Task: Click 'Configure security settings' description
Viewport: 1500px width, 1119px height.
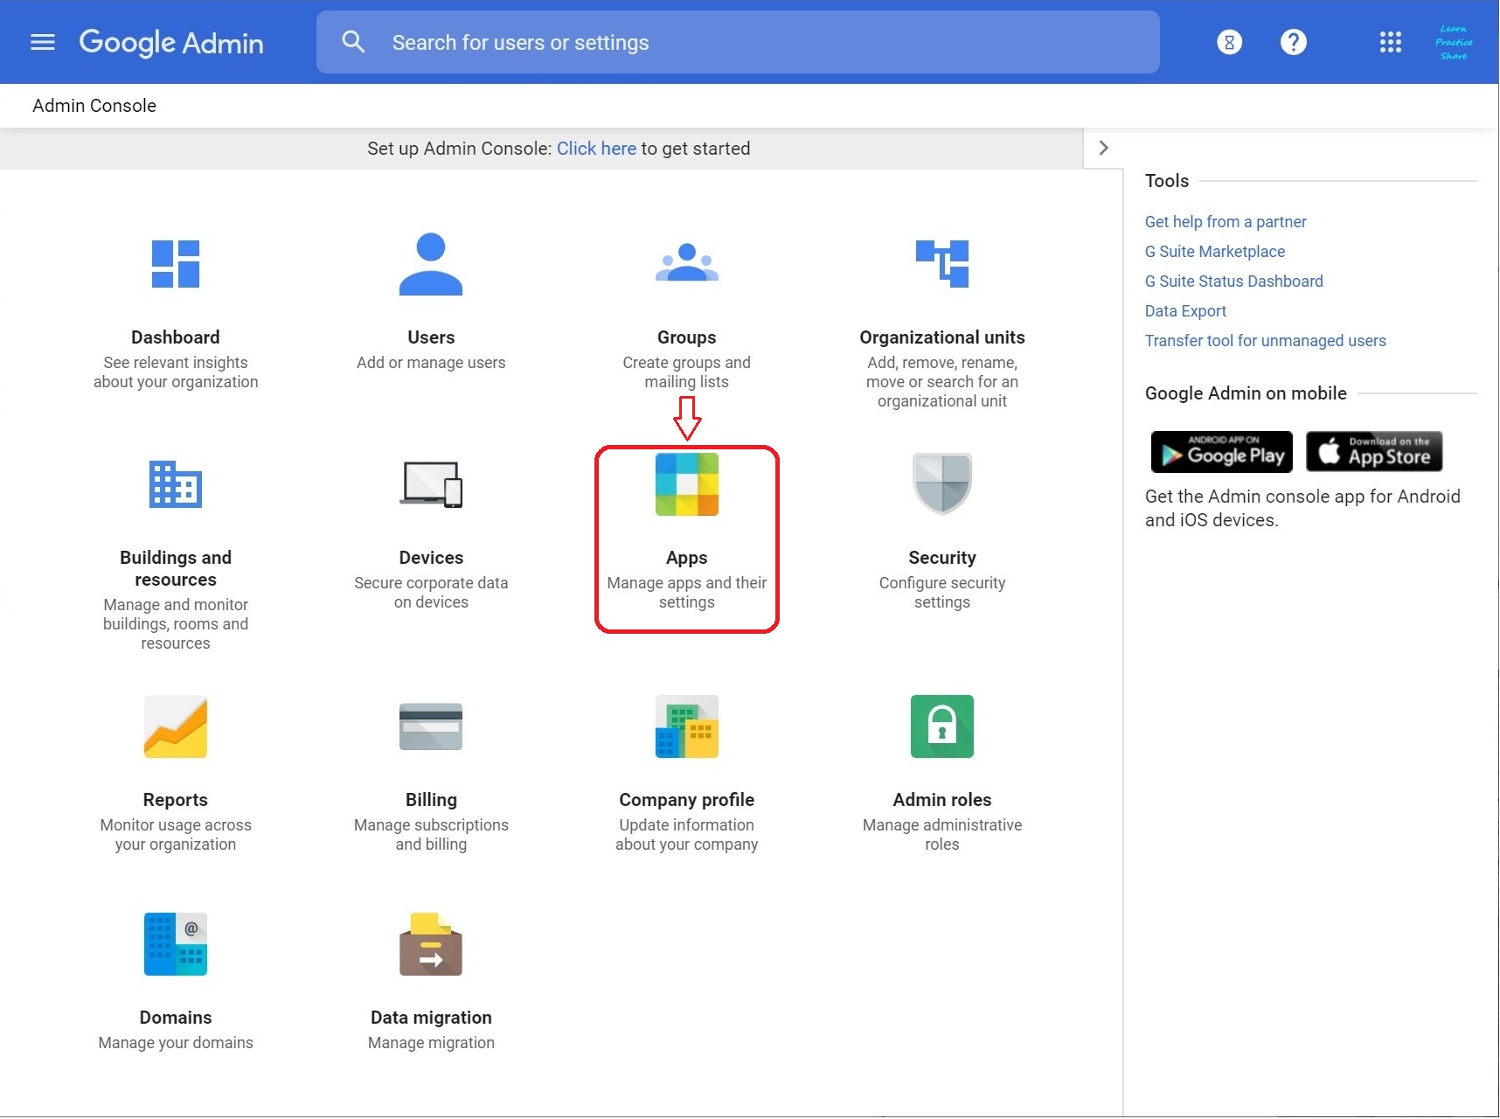Action: 942,593
